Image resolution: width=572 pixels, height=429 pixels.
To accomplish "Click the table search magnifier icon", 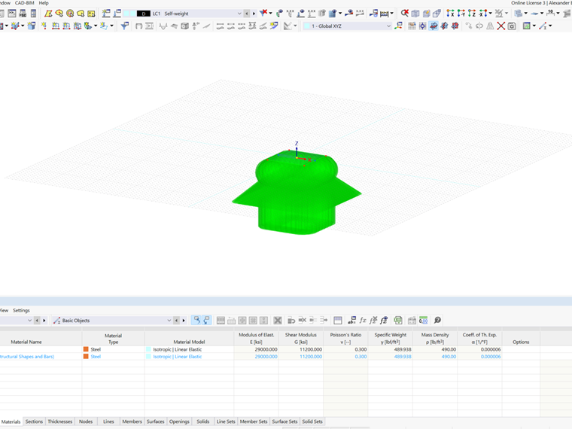I will click(x=437, y=321).
